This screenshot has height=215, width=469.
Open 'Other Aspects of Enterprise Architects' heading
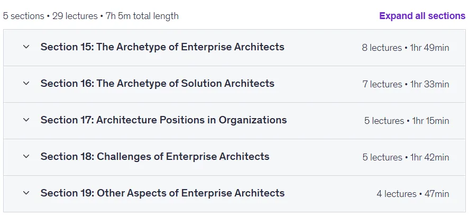tap(162, 193)
